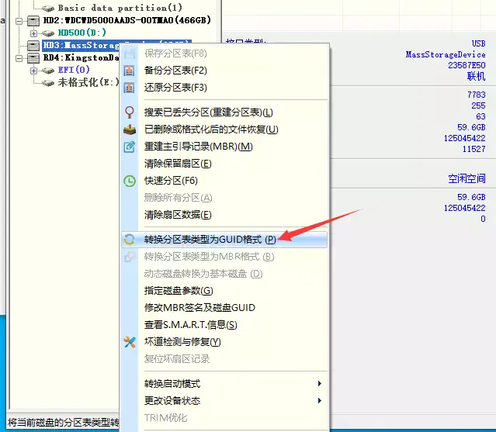Click the deleted file recovery icon
This screenshot has height=432, width=496.
[x=130, y=130]
